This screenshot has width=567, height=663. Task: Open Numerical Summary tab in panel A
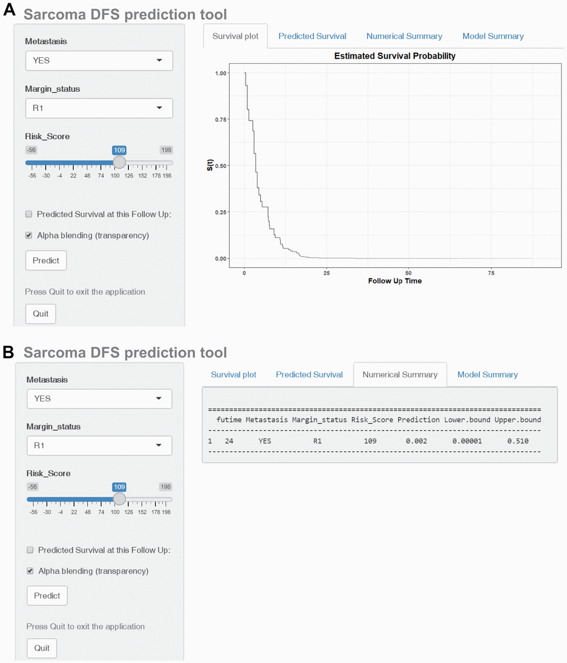click(404, 36)
